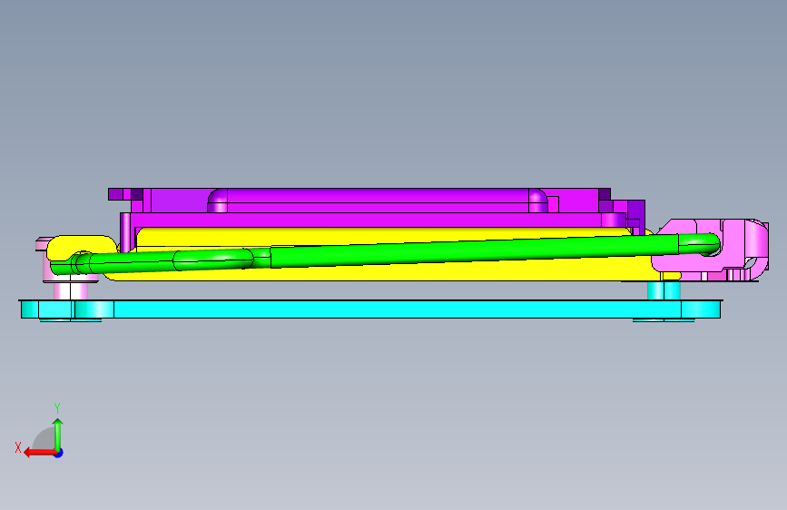Pick the magenta top cover part
Screen dimensions: 787x510
(377, 220)
